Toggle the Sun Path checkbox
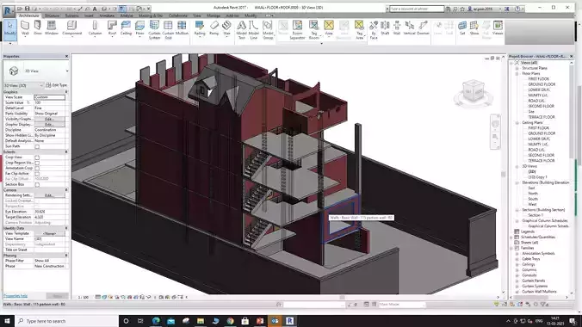The width and height of the screenshot is (582, 327). coord(37,146)
